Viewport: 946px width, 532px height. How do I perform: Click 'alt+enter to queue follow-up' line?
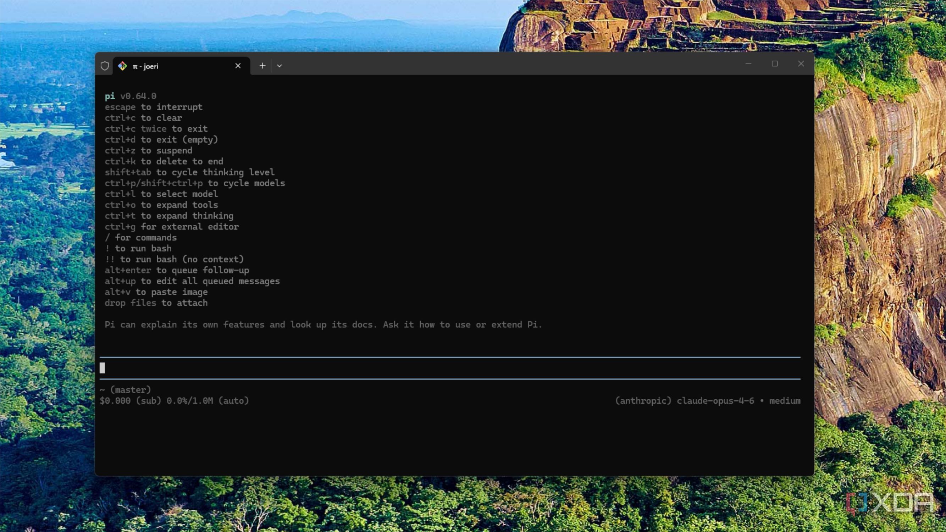coord(177,270)
